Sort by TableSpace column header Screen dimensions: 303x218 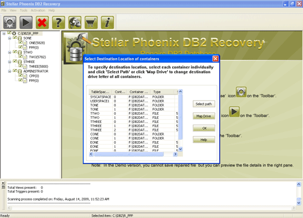pos(101,92)
